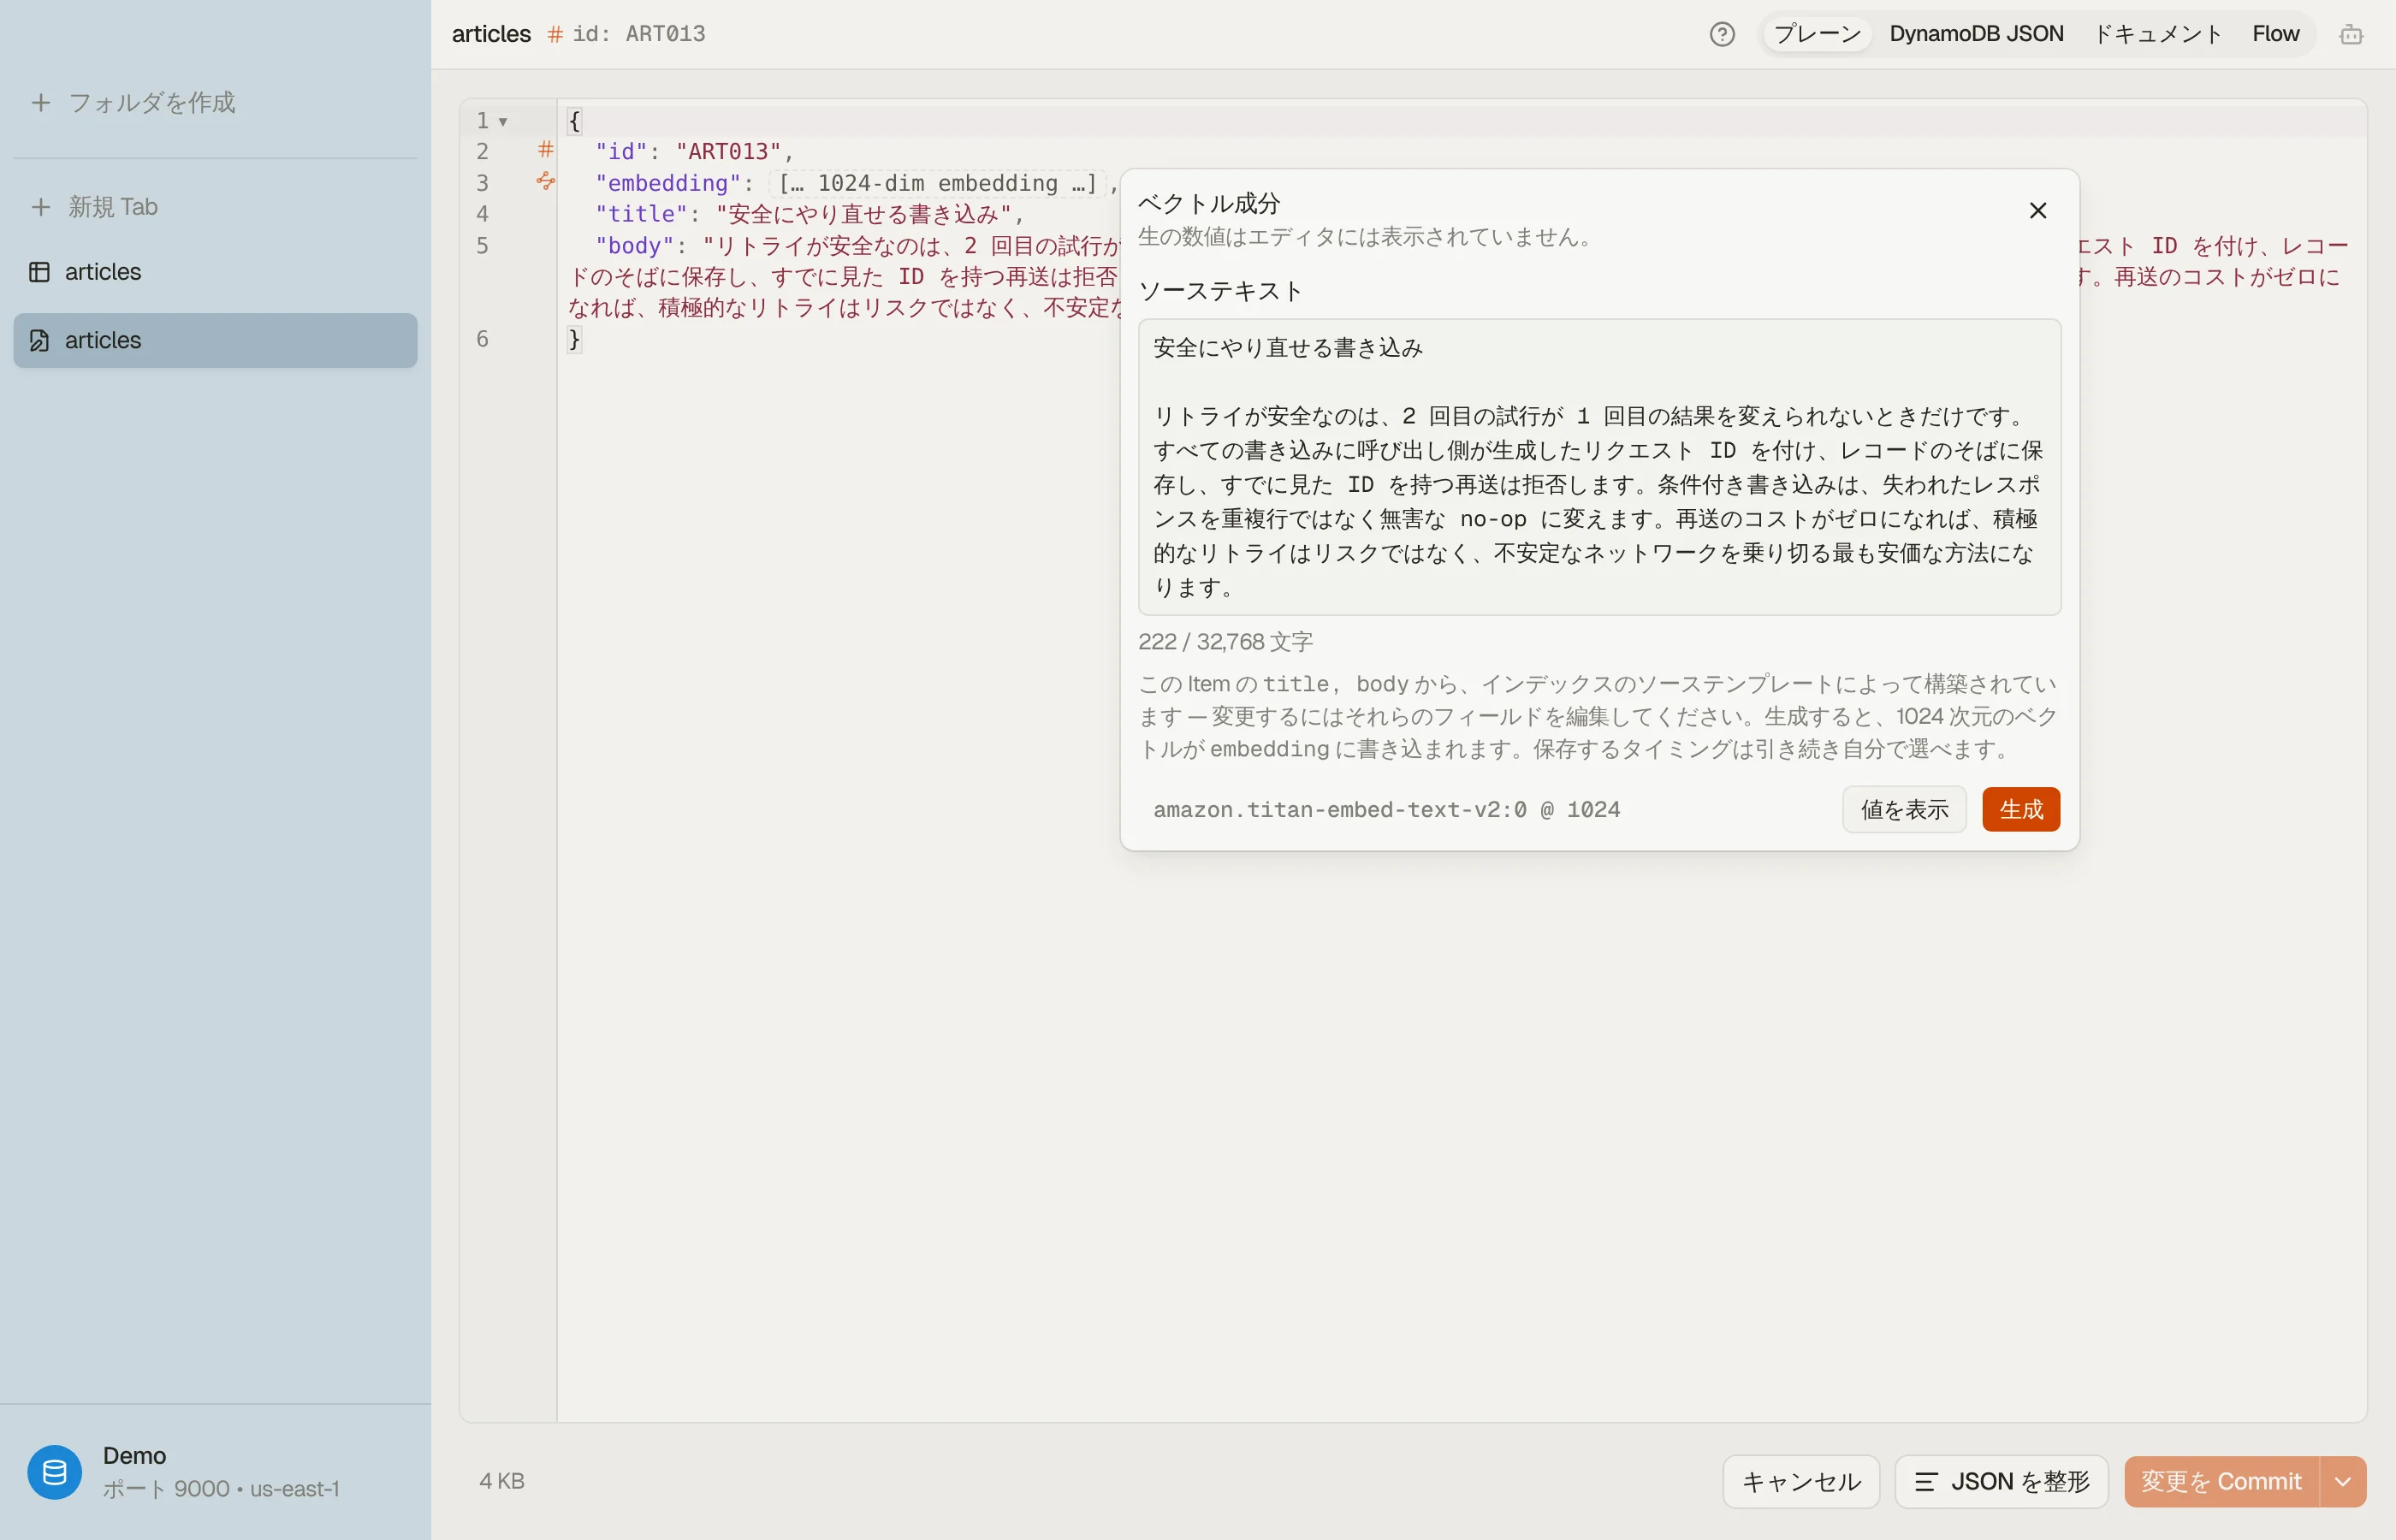The width and height of the screenshot is (2396, 1540).
Task: Click the 4 KB size indicator
Action: click(x=501, y=1481)
